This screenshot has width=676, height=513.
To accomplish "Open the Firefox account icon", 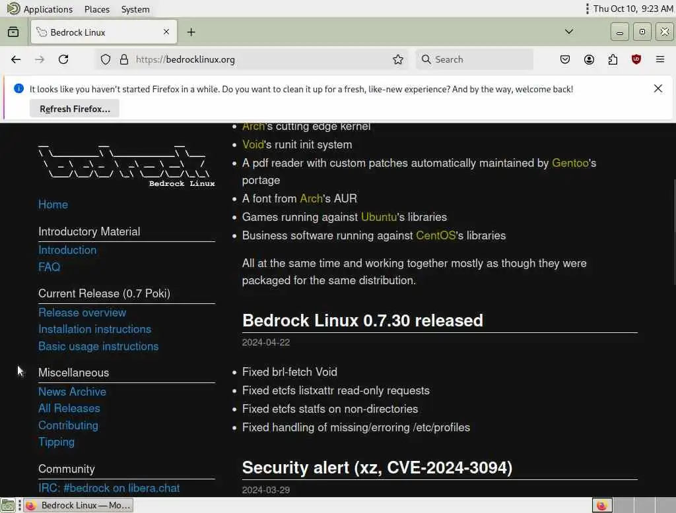I will coord(589,59).
